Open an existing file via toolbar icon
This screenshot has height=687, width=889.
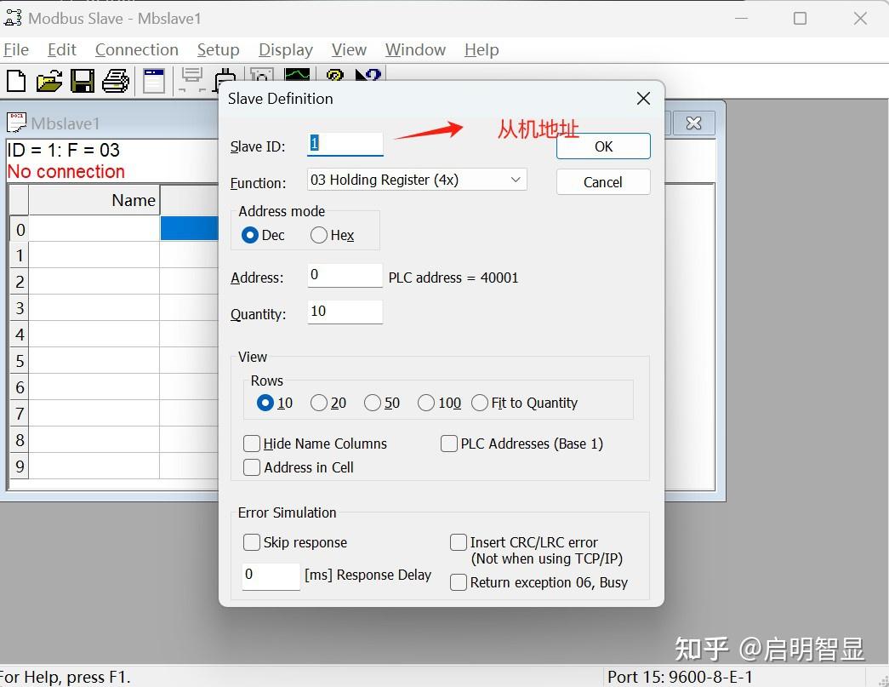point(48,80)
